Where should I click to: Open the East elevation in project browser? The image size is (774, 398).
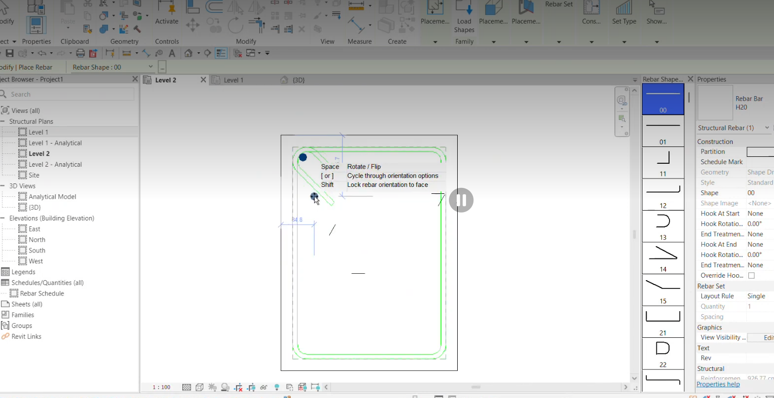(34, 229)
